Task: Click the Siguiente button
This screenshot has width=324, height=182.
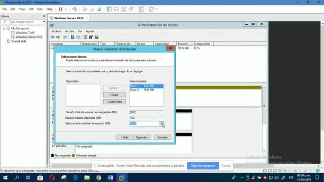Action: 142,137
